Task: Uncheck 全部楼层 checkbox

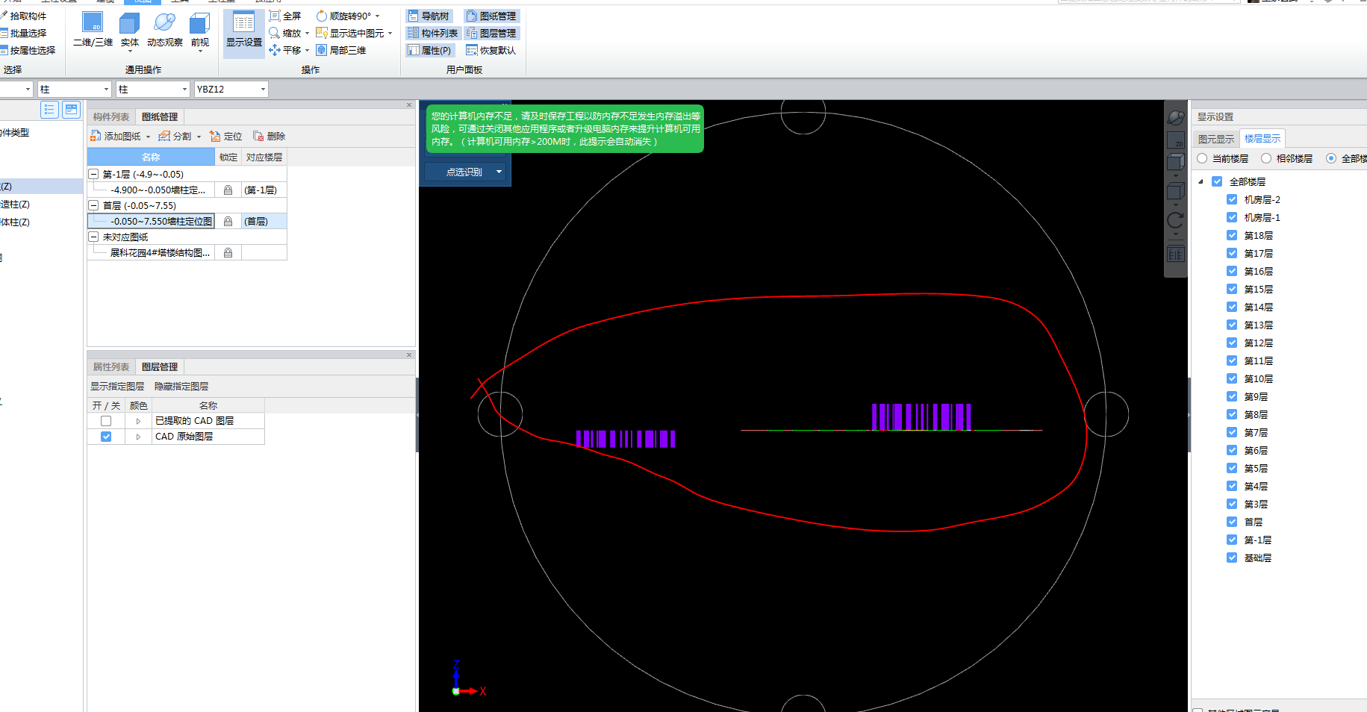Action: click(1217, 181)
